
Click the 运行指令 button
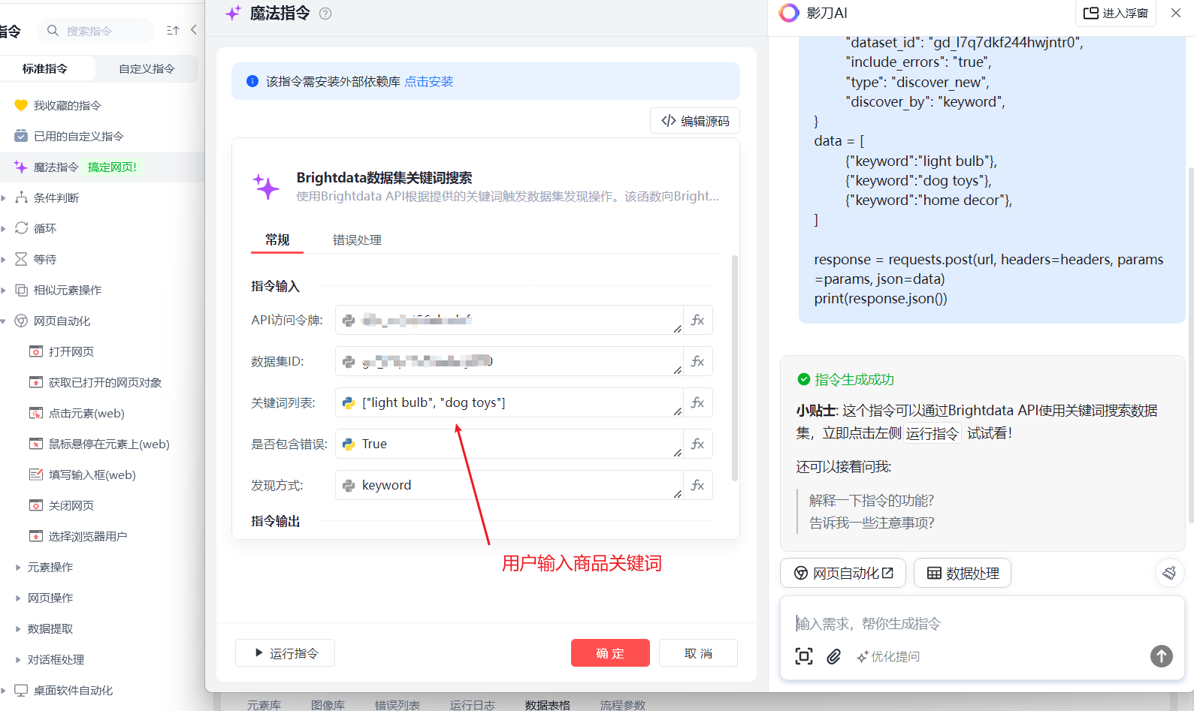[x=285, y=653]
